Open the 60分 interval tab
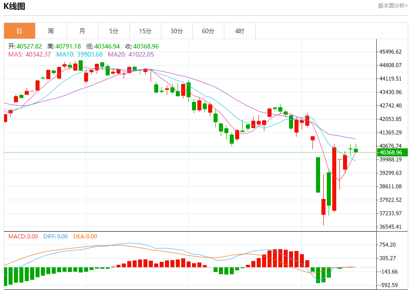This screenshot has width=410, height=290. pos(208,31)
